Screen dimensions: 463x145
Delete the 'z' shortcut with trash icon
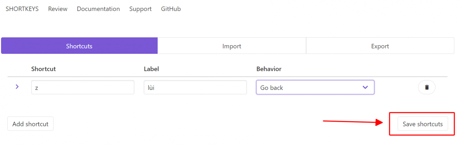click(427, 87)
